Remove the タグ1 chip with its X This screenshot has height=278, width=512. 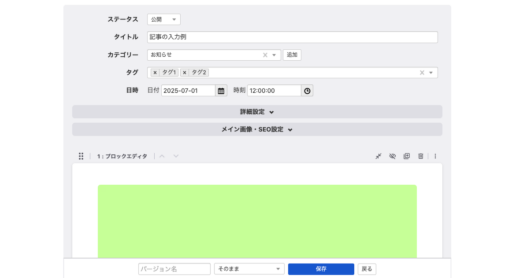[x=155, y=73]
